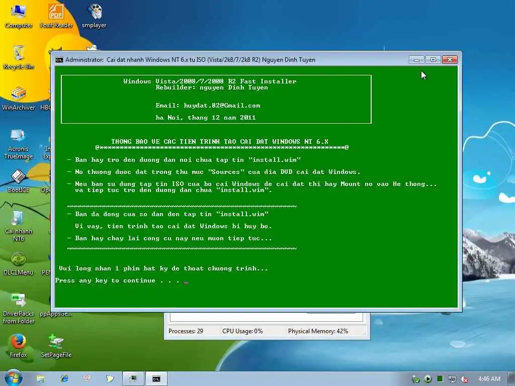The height and width of the screenshot is (386, 515).
Task: Click the 'THONG BAO VE CAC TIEN TRINH' heading
Action: [219, 141]
